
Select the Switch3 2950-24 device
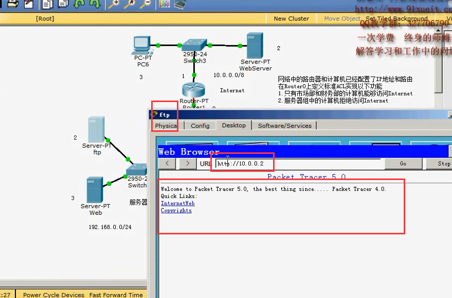(194, 45)
